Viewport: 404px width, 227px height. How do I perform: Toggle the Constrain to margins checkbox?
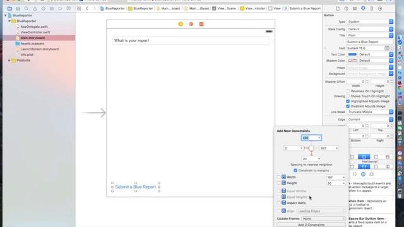pos(295,170)
